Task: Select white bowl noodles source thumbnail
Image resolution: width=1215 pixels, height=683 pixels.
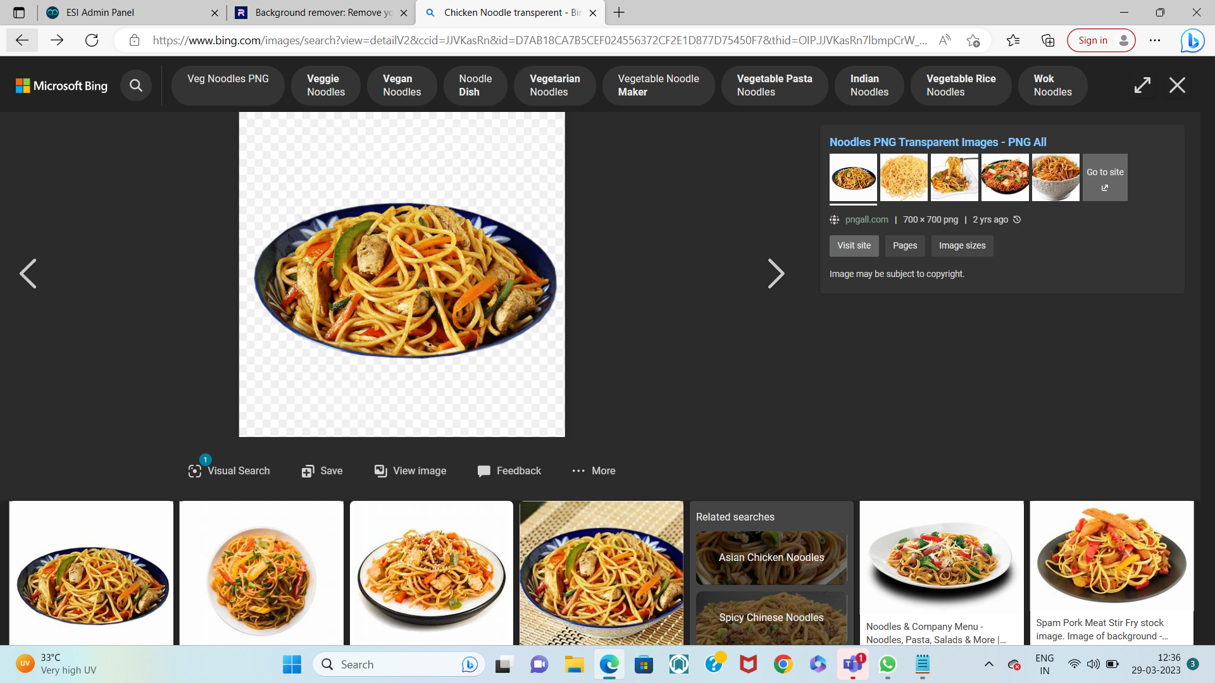Action: 1056,178
